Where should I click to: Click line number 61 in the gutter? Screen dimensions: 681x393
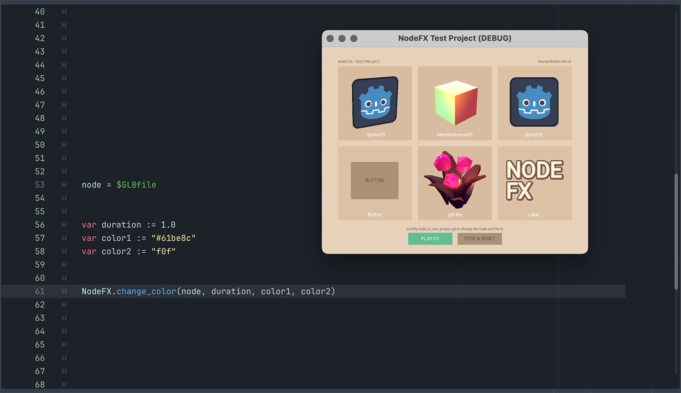(x=40, y=292)
